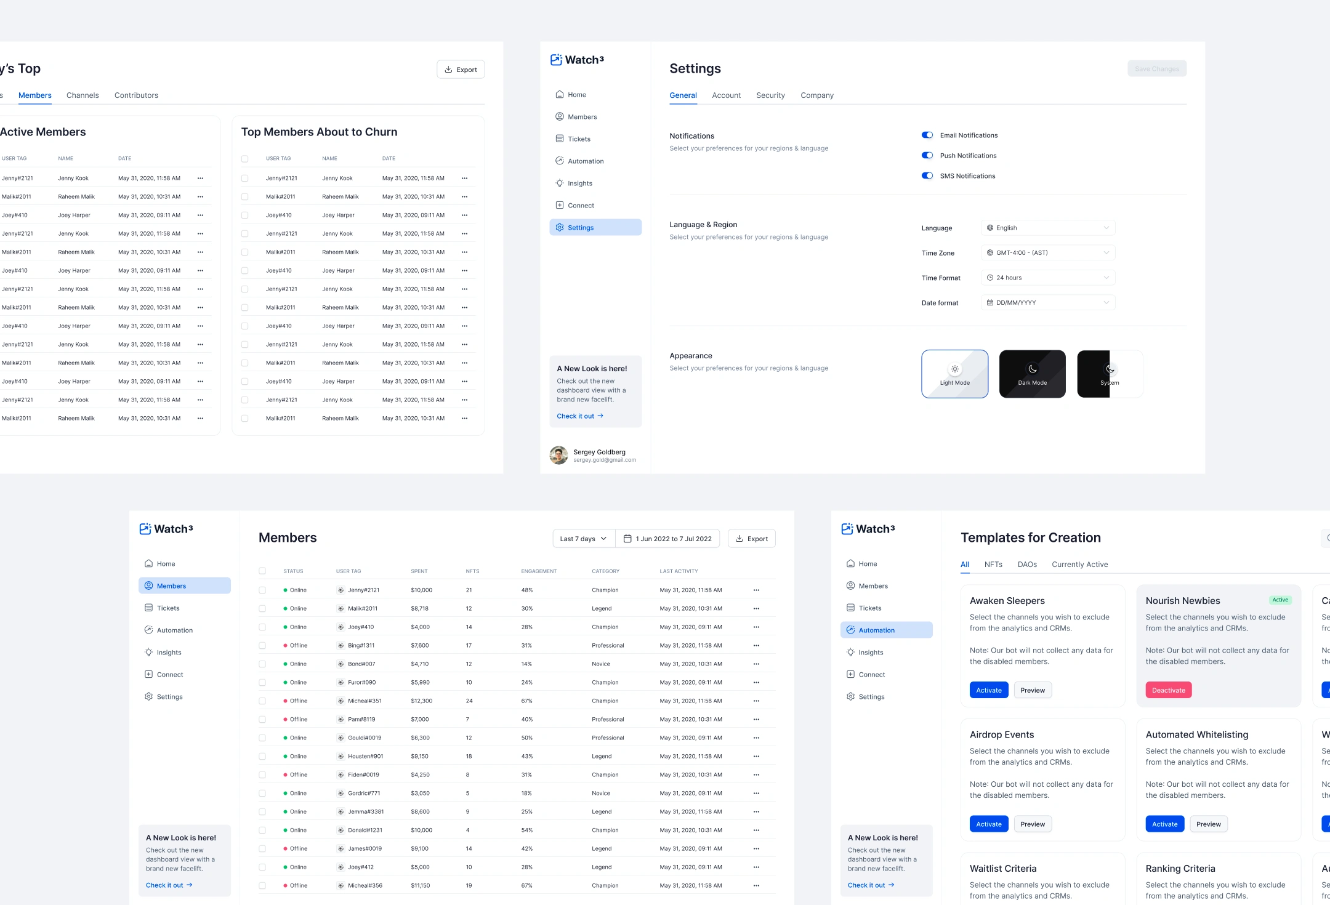This screenshot has width=1330, height=905.
Task: Click the Connect plus icon in Members page sidebar
Action: (148, 675)
